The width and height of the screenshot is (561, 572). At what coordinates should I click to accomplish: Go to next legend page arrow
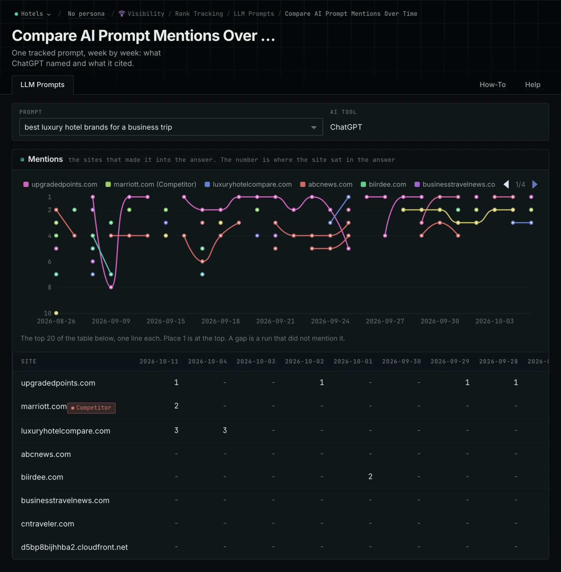[535, 184]
